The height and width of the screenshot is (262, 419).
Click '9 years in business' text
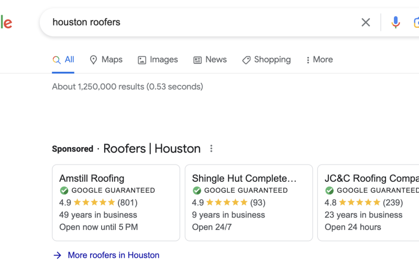coord(228,215)
